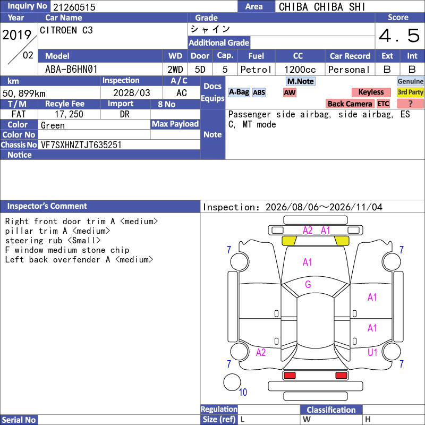Click the M.Note badge

coord(301,81)
